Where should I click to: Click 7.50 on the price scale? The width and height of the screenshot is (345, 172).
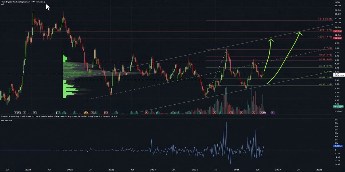pos(337,48)
